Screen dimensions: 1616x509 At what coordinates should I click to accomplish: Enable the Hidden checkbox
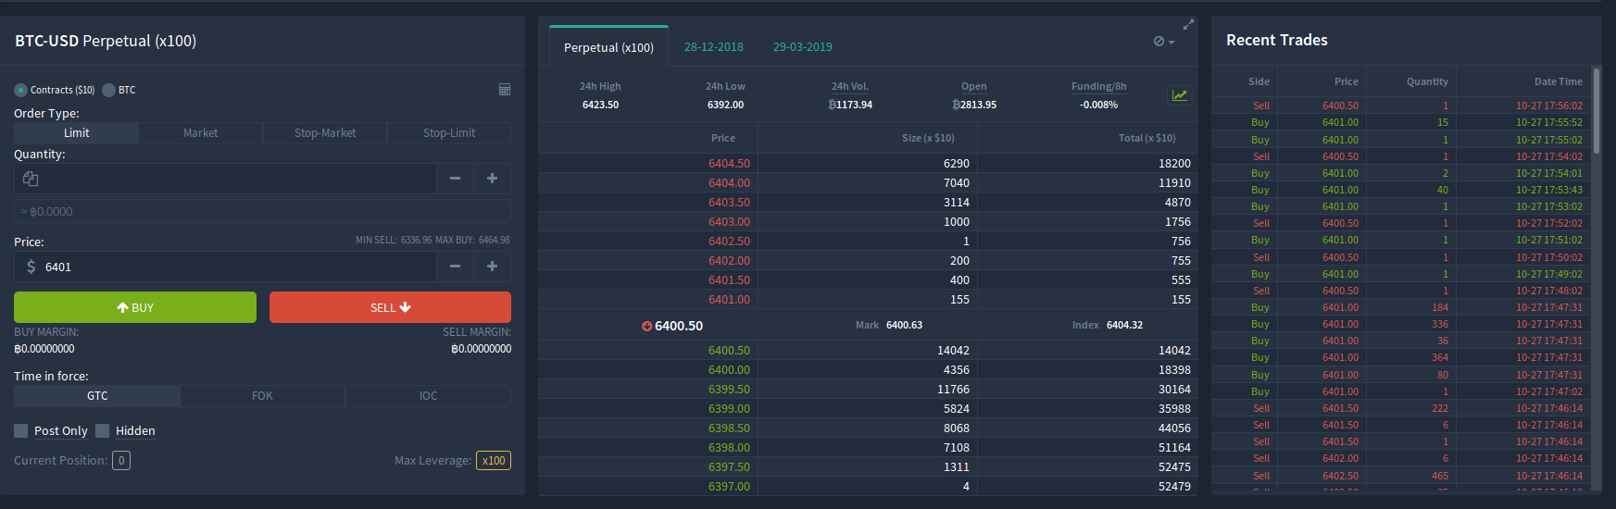[x=103, y=431]
